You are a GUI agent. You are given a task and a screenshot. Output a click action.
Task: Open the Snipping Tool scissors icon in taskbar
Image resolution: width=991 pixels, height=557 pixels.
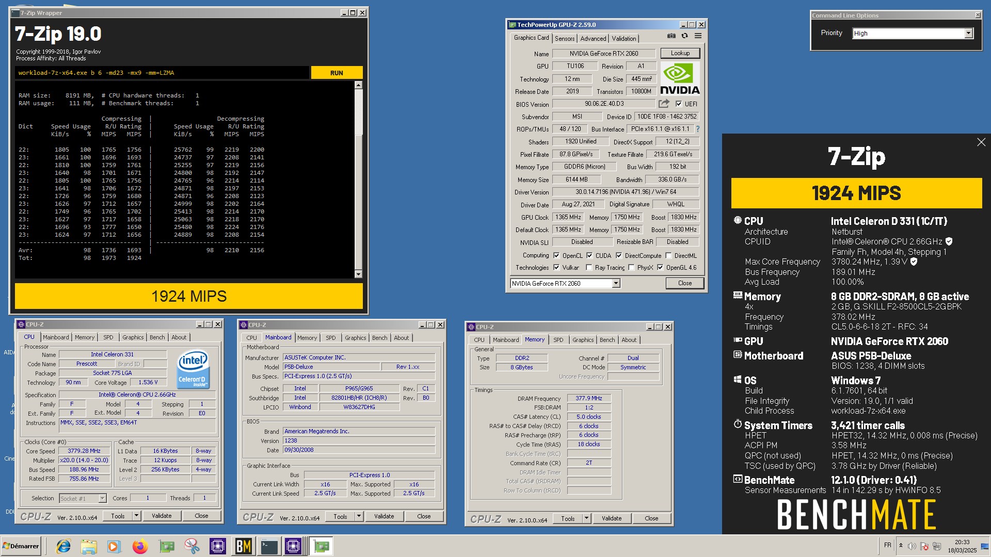click(x=191, y=546)
